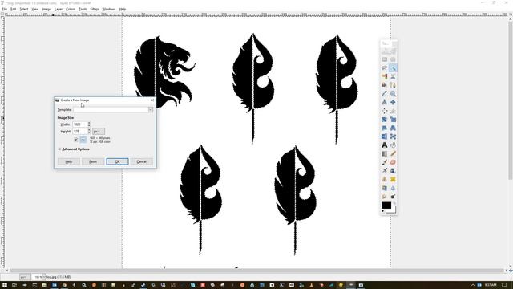Select the Flip tool

385,136
